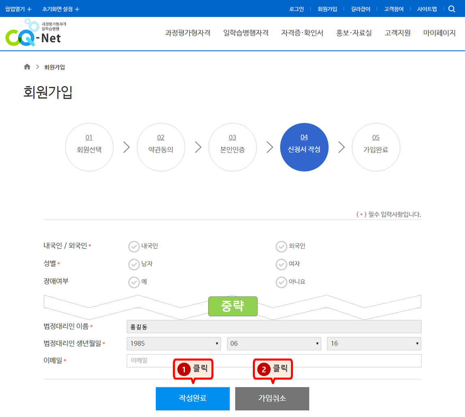This screenshot has width=465, height=417.
Task: Click step 01 회원선택 circle
Action: [x=89, y=147]
